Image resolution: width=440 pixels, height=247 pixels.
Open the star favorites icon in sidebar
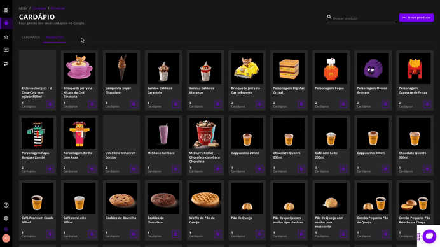[x=6, y=37]
